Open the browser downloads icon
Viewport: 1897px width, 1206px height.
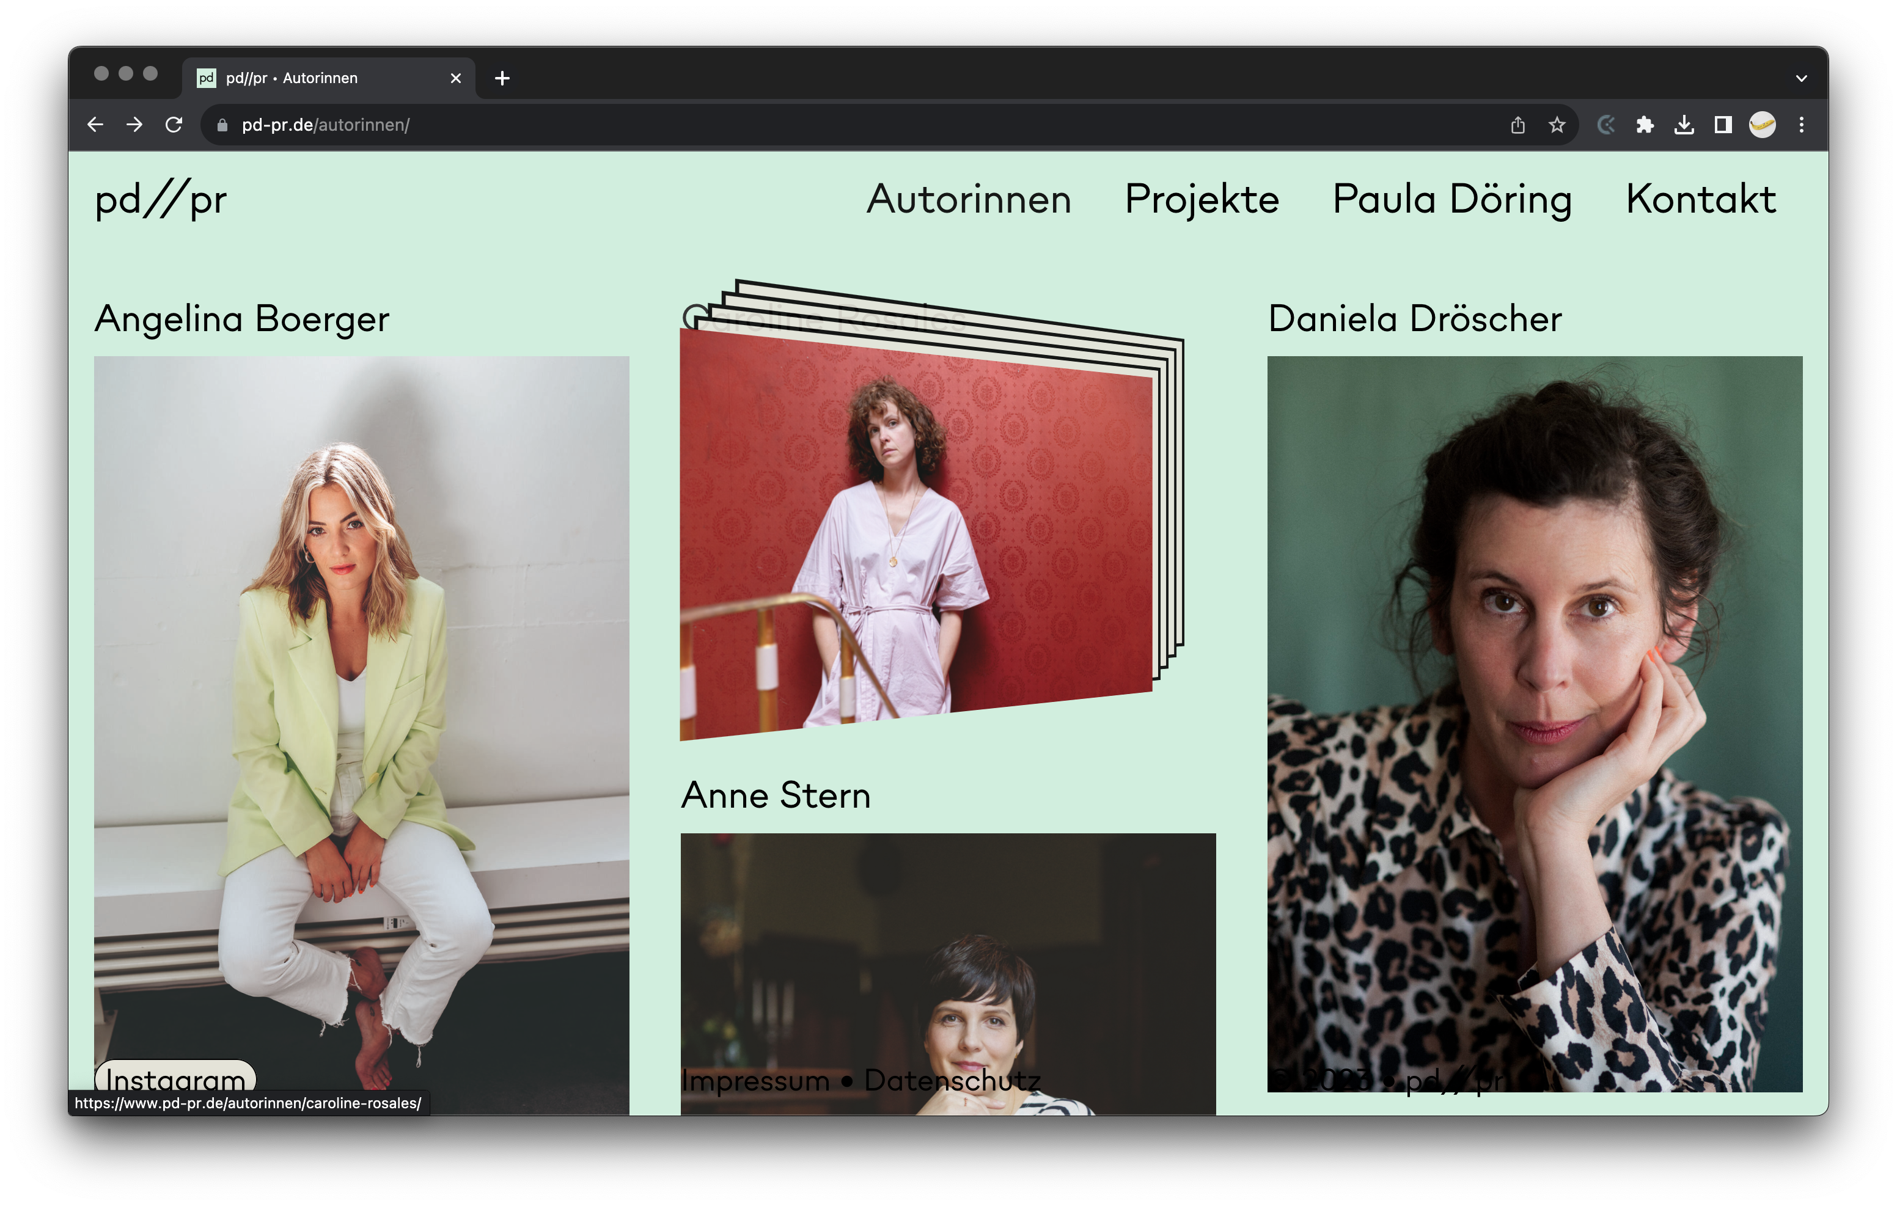[x=1684, y=125]
